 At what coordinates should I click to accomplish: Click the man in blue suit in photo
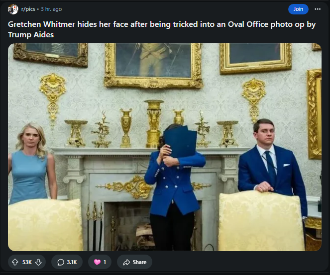click(x=272, y=165)
